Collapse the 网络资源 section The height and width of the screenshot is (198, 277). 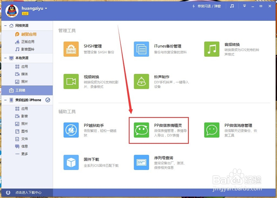pos(5,25)
